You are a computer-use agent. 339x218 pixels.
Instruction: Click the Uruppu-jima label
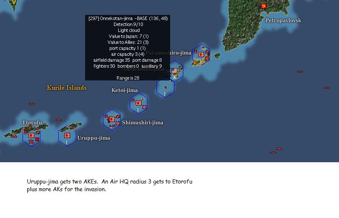[94, 138]
